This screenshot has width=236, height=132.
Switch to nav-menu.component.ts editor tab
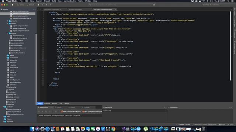[53, 9]
